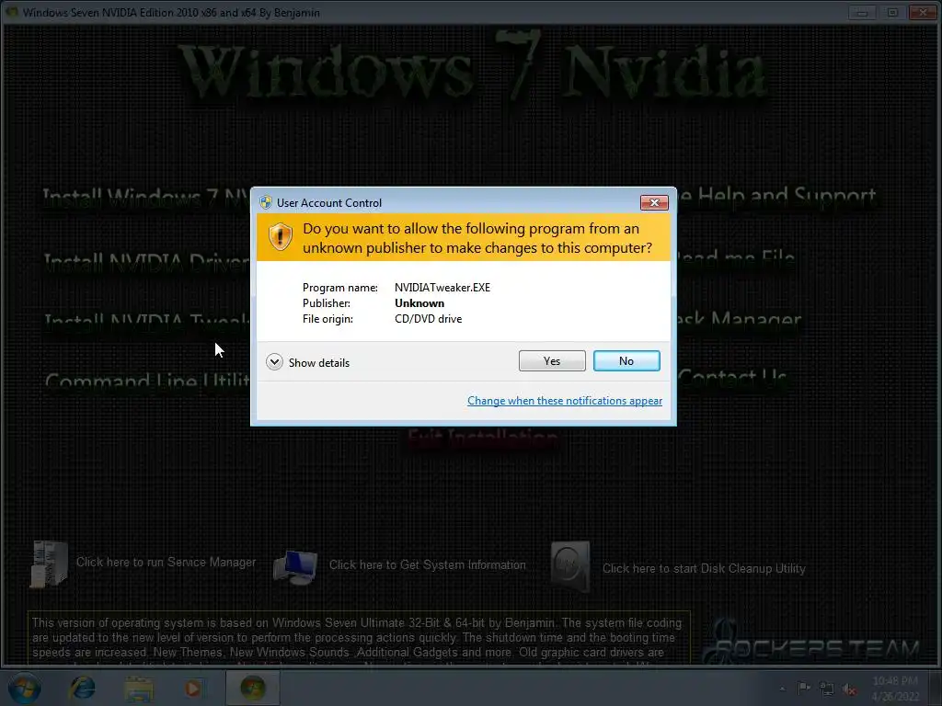Maximize the Windows Seven NVIDIA Edition window
This screenshot has width=942, height=706.
[x=892, y=12]
